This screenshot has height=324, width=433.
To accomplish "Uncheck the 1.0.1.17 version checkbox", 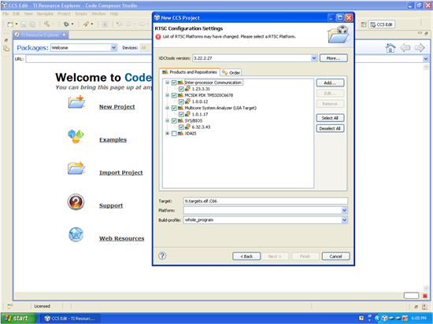I will [181, 114].
